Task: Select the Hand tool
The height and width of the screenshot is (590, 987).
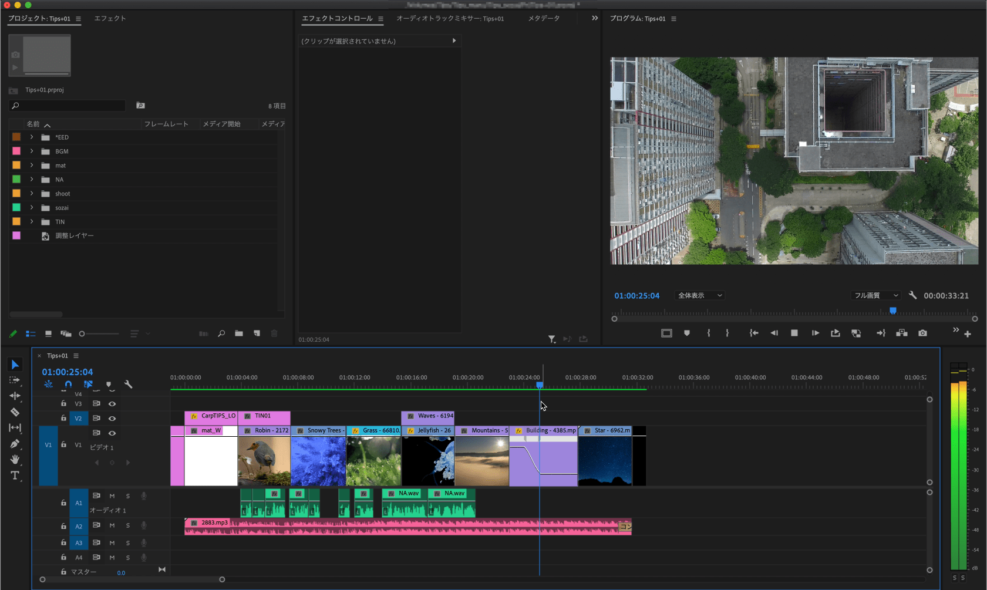Action: [x=15, y=460]
